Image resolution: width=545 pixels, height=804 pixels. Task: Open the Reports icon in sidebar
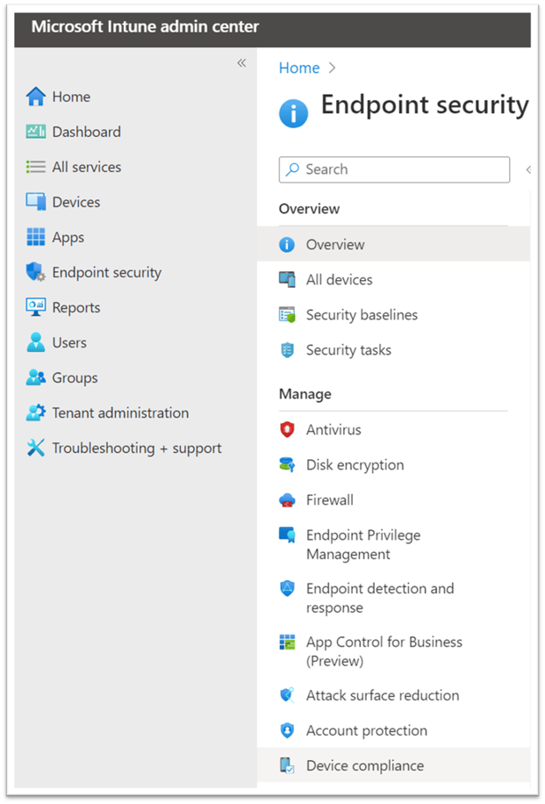(35, 307)
